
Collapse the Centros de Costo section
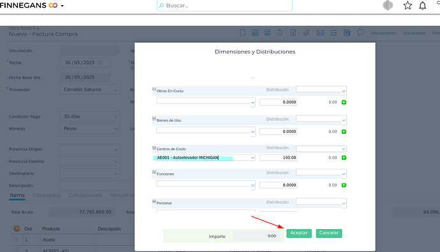point(154,148)
